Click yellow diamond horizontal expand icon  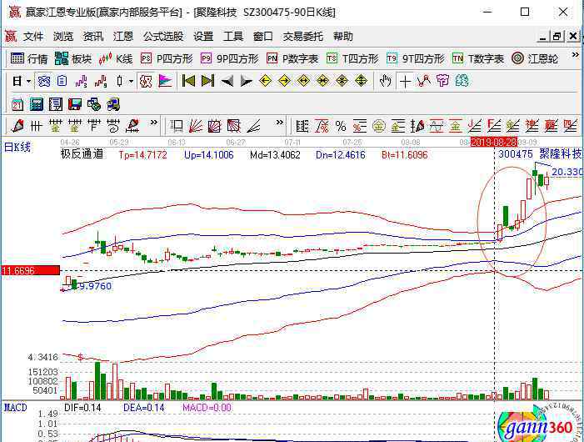(303, 81)
